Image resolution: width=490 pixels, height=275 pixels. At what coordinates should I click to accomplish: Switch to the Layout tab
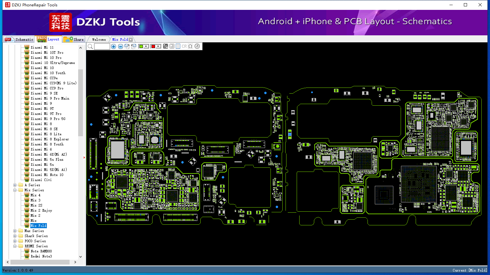[x=48, y=39]
